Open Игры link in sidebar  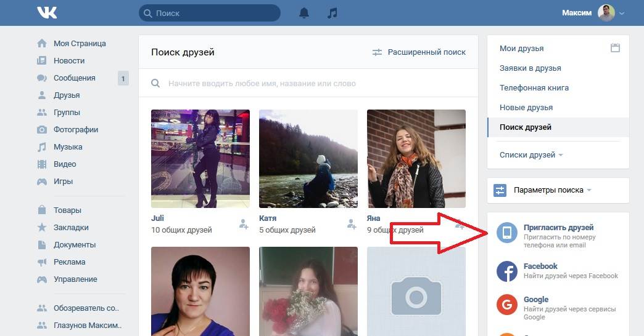[x=63, y=181]
